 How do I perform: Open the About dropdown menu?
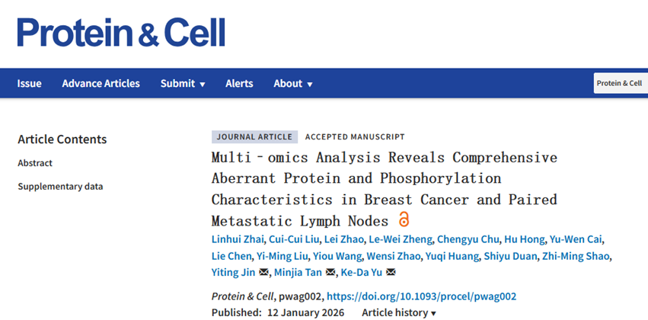(x=293, y=84)
